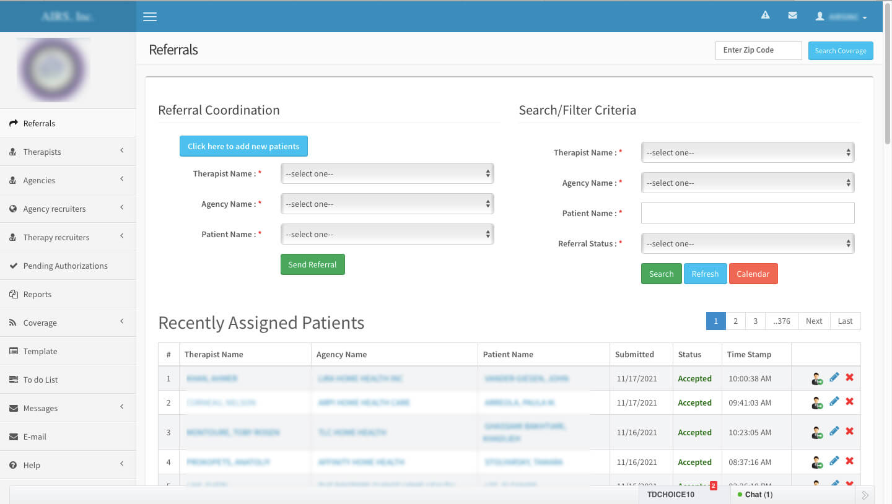
Task: Open Pending Authorizations in sidebar
Action: coord(65,266)
